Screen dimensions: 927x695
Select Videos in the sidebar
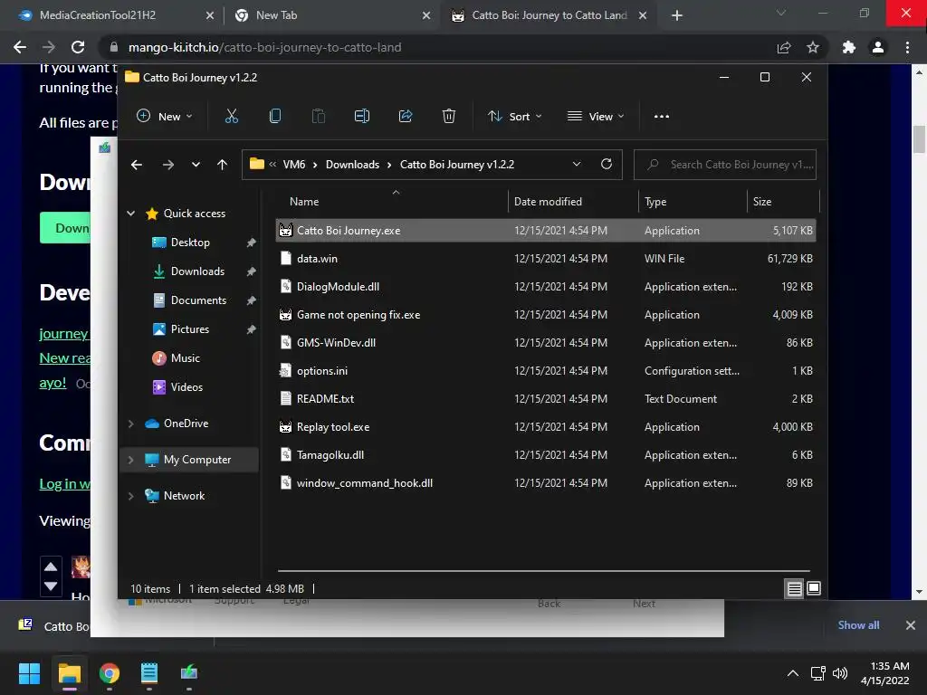click(x=186, y=387)
